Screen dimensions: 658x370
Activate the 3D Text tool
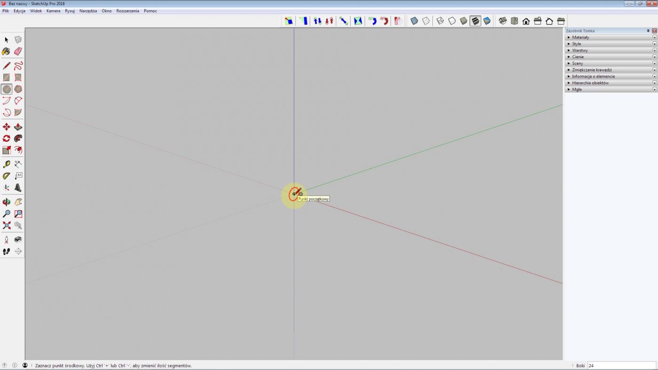pos(18,188)
